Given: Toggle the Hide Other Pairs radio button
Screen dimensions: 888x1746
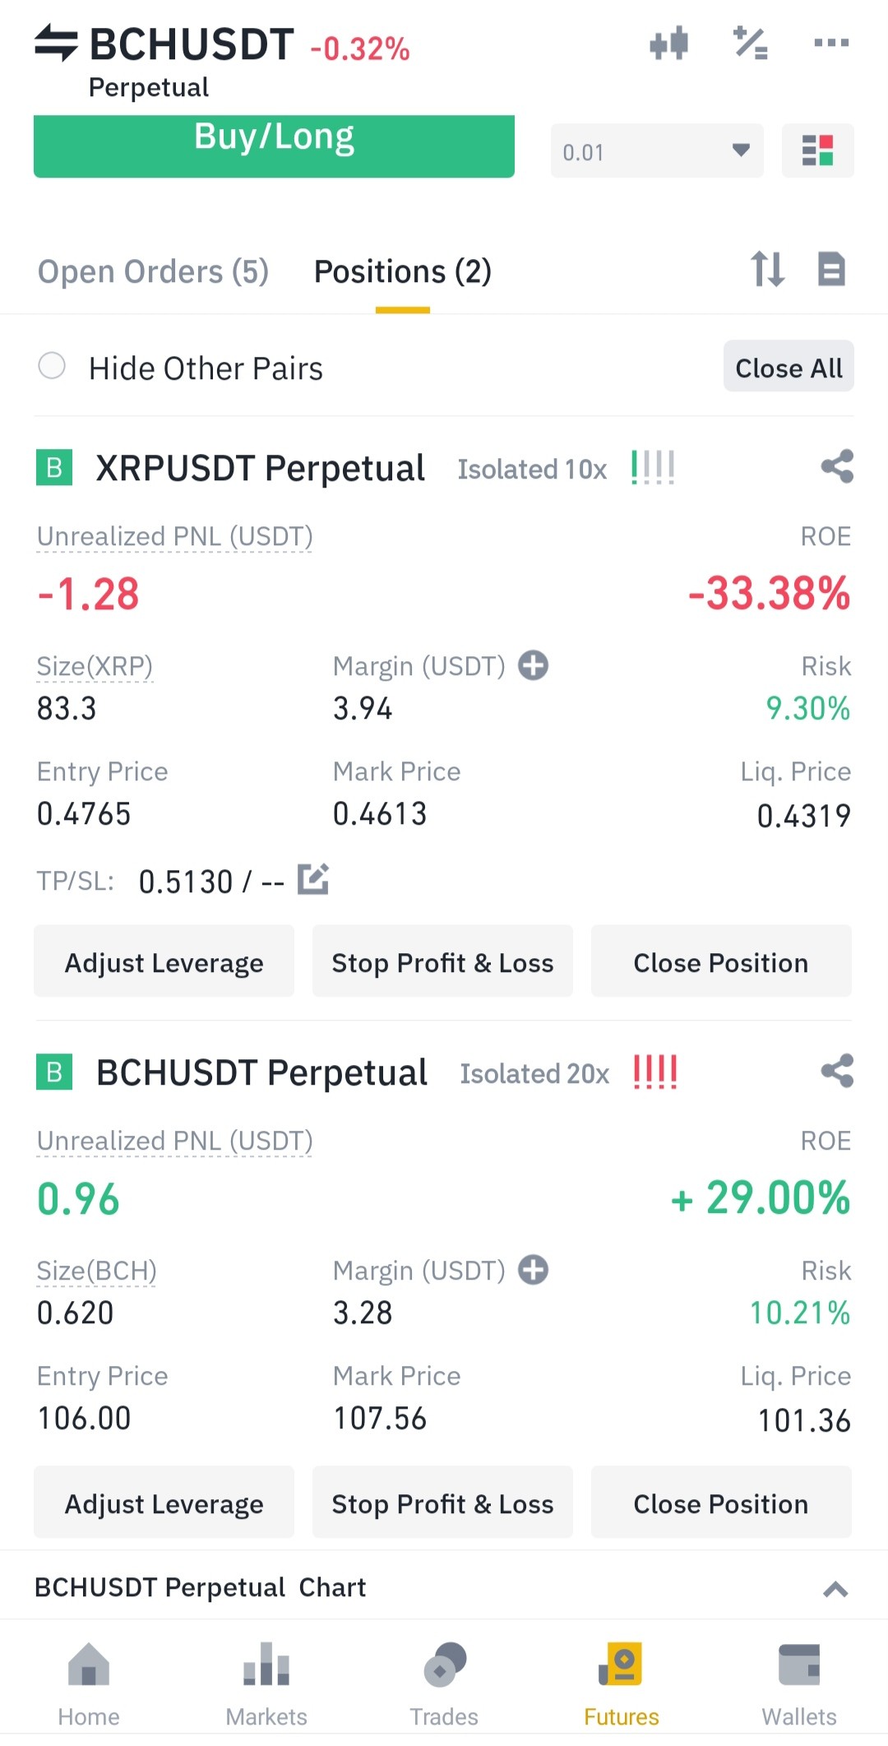Looking at the screenshot, I should click(52, 366).
